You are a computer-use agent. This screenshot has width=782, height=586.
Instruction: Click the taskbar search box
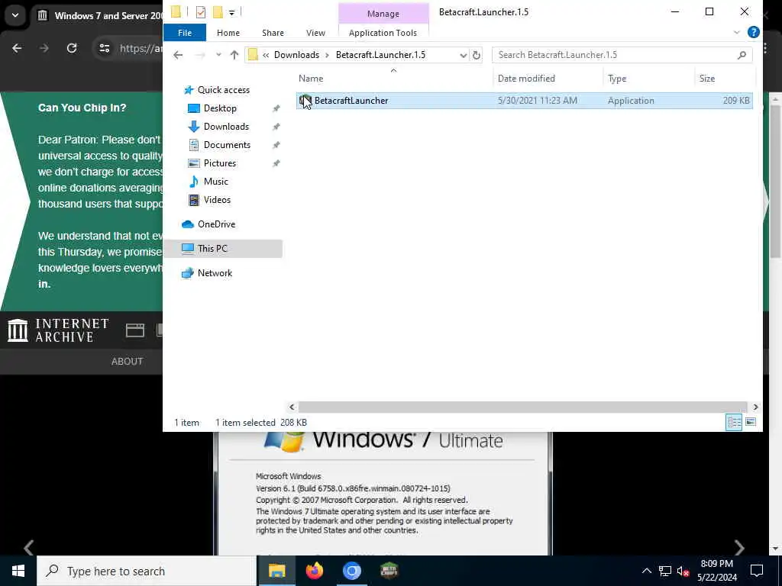click(x=147, y=571)
